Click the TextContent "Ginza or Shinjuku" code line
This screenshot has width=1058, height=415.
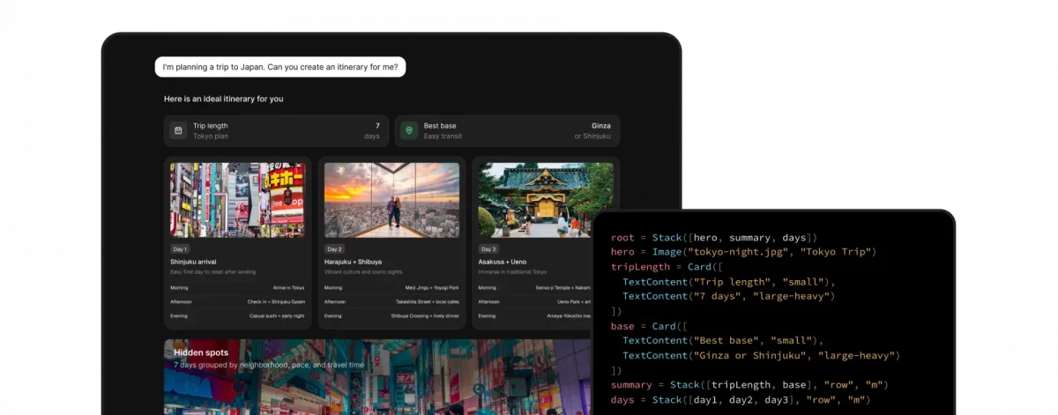(761, 355)
